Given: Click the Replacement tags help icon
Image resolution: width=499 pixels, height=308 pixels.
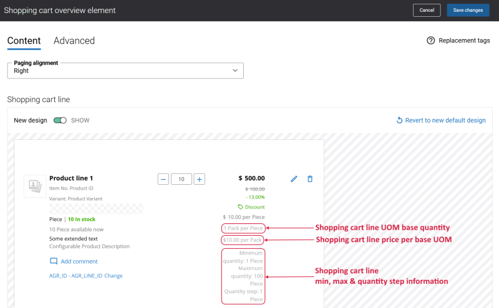Looking at the screenshot, I should click(x=430, y=40).
